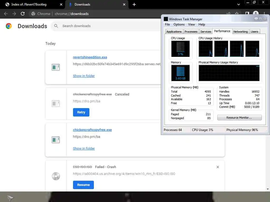Open Chrome three-dot menu
270x202 pixels.
264,13
